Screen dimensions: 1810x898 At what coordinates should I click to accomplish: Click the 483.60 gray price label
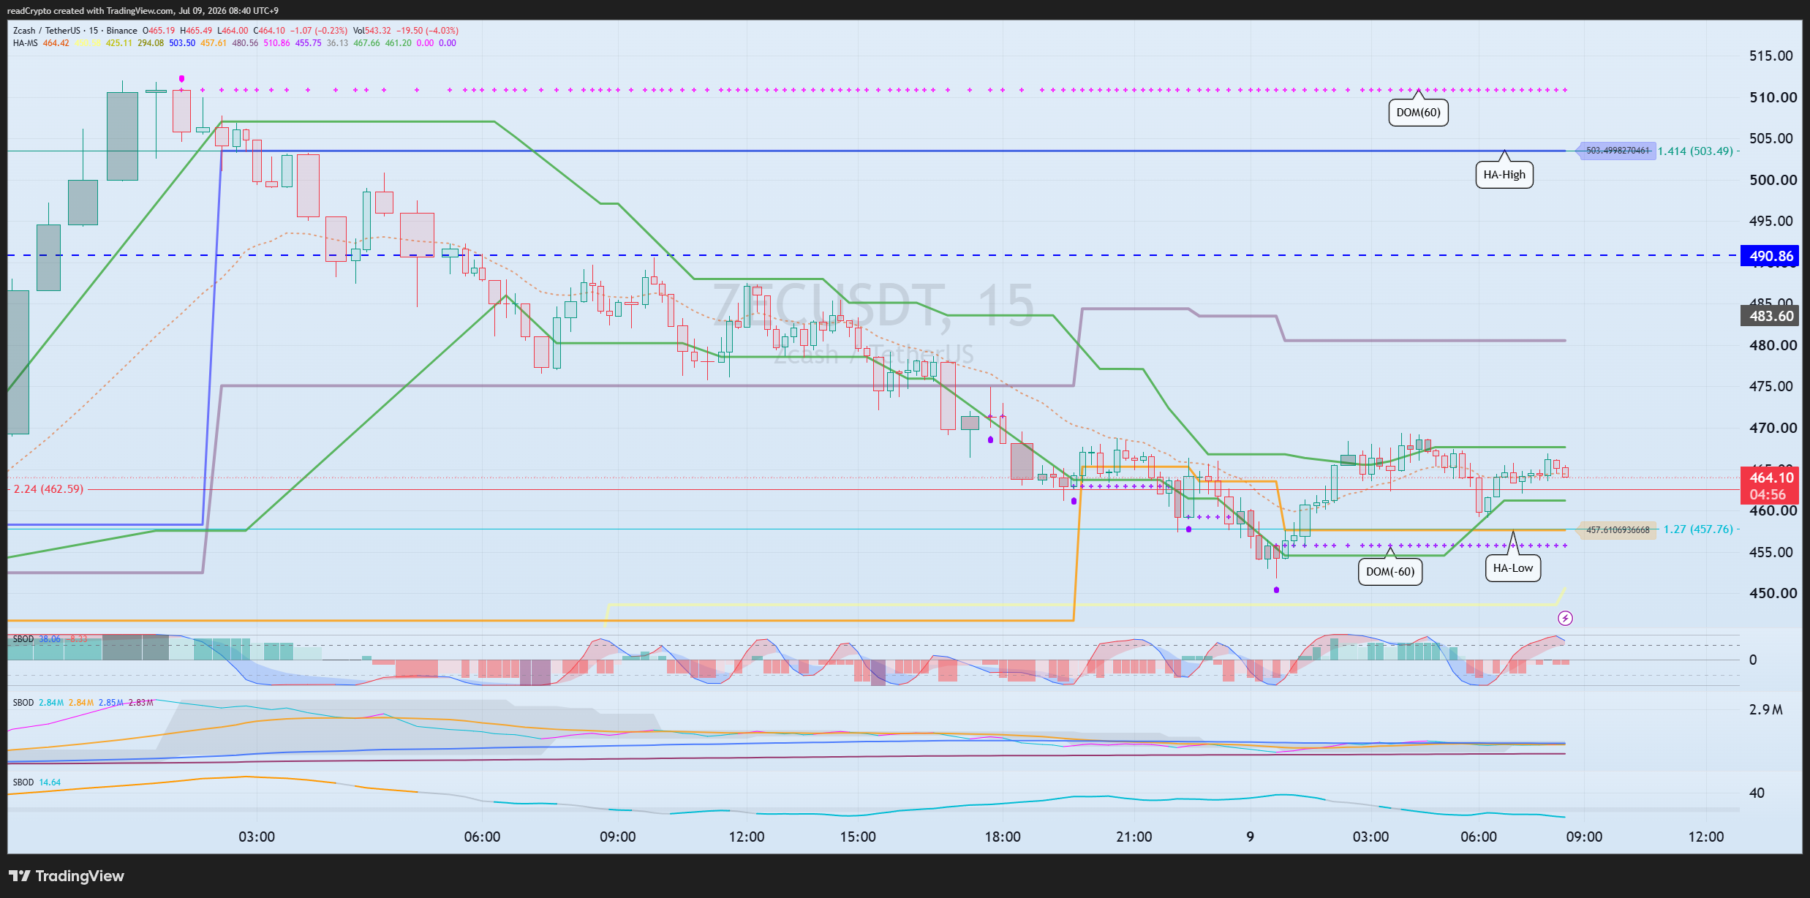point(1771,316)
